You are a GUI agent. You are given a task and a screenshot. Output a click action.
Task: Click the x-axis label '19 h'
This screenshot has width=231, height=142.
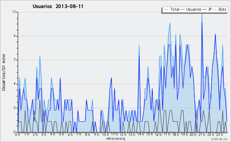coord(184,135)
